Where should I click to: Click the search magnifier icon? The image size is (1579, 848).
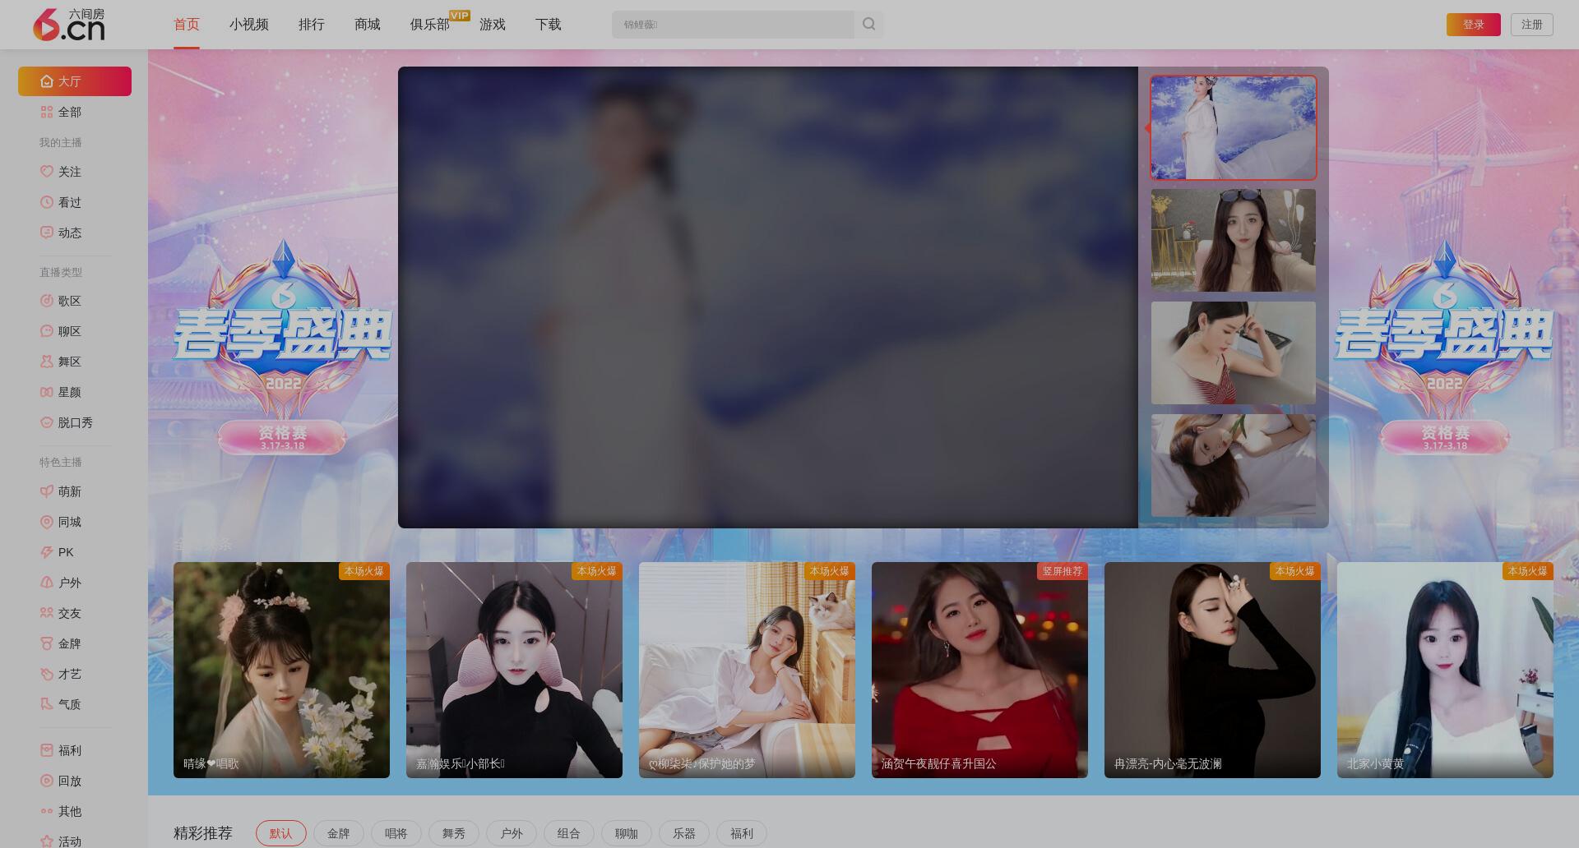click(x=868, y=25)
